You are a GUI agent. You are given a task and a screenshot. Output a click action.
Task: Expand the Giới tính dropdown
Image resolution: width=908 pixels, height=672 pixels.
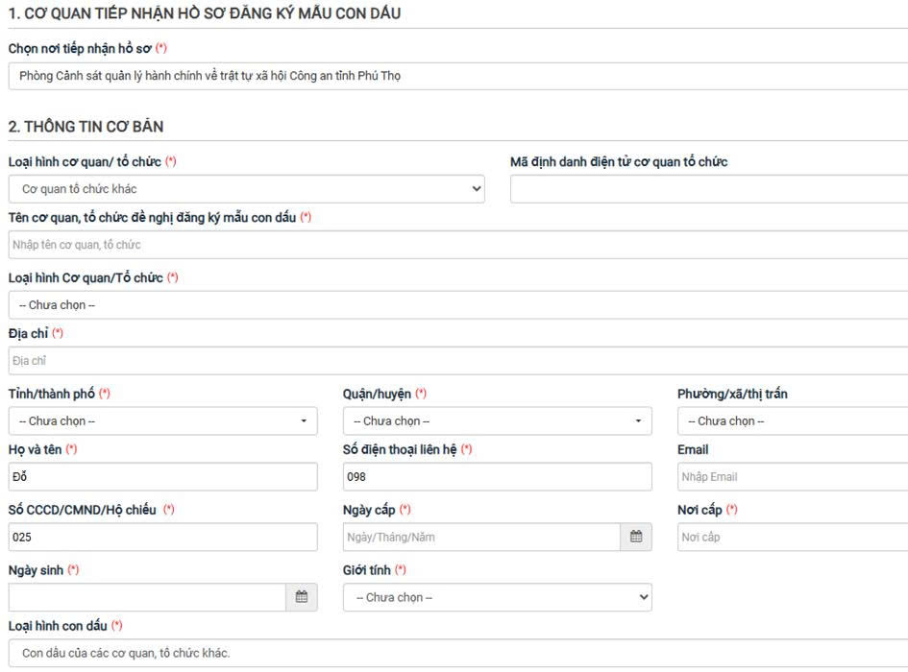(x=497, y=597)
